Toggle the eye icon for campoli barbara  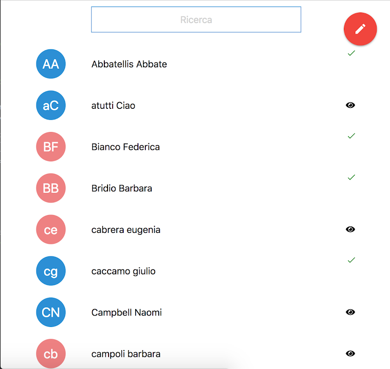click(x=350, y=353)
